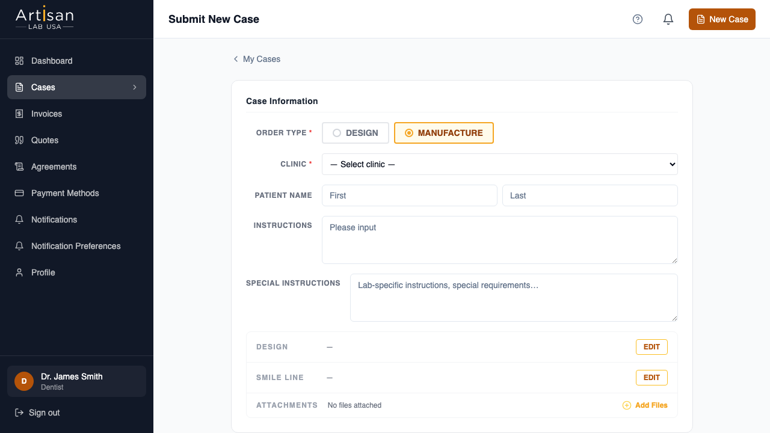Open Payment Methods in sidebar
Screen dimensions: 770x433
tap(76, 193)
